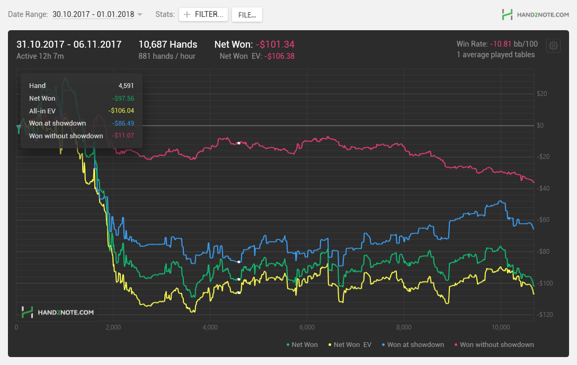Open the graph settings gear icon

[553, 46]
